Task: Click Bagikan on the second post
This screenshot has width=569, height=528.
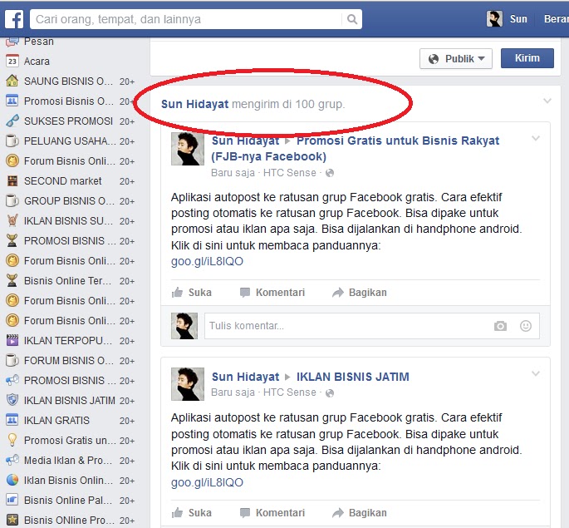Action: point(360,513)
